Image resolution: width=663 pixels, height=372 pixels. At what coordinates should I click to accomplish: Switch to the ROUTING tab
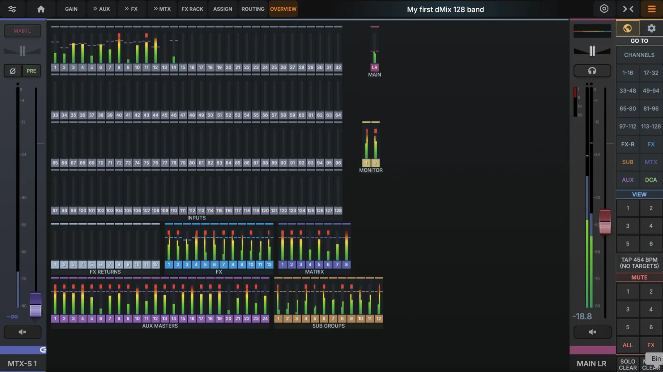click(253, 9)
